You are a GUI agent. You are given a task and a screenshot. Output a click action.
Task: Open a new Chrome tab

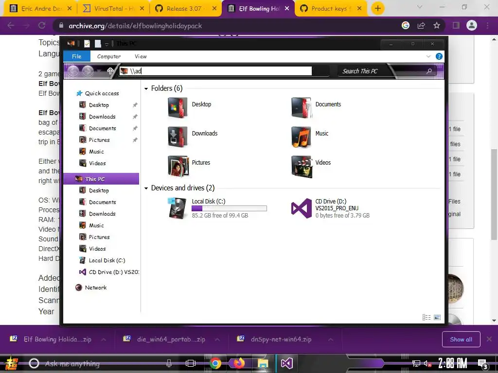click(377, 8)
